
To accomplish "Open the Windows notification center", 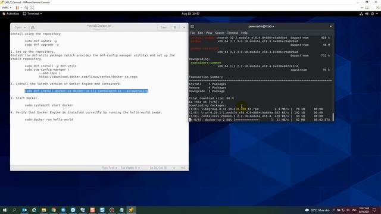I will pyautogui.click(x=374, y=210).
